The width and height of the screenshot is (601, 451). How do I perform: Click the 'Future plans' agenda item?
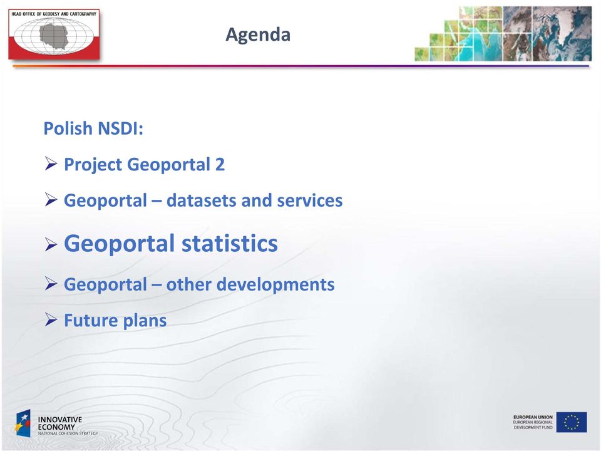click(x=115, y=321)
